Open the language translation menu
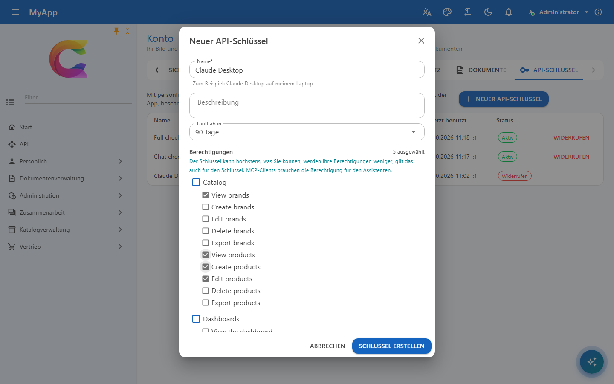614x384 pixels. tap(427, 12)
